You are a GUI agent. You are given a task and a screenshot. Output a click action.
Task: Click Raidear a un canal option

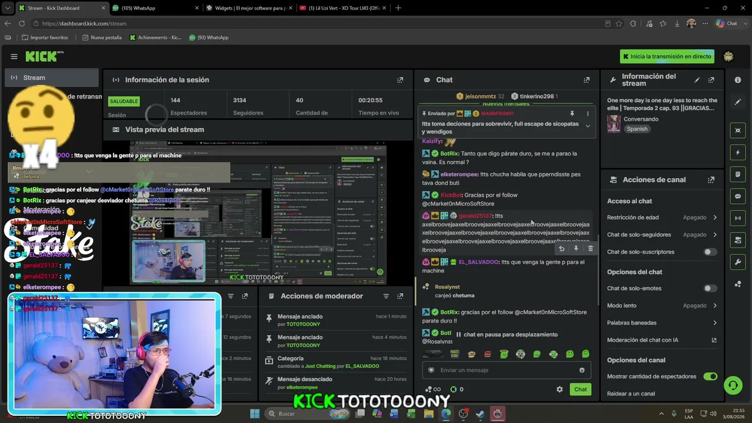point(631,394)
